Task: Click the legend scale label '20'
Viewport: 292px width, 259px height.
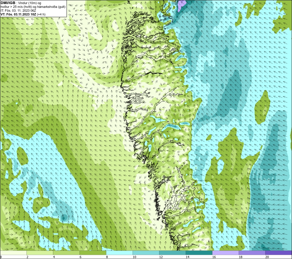Action: coord(267,257)
